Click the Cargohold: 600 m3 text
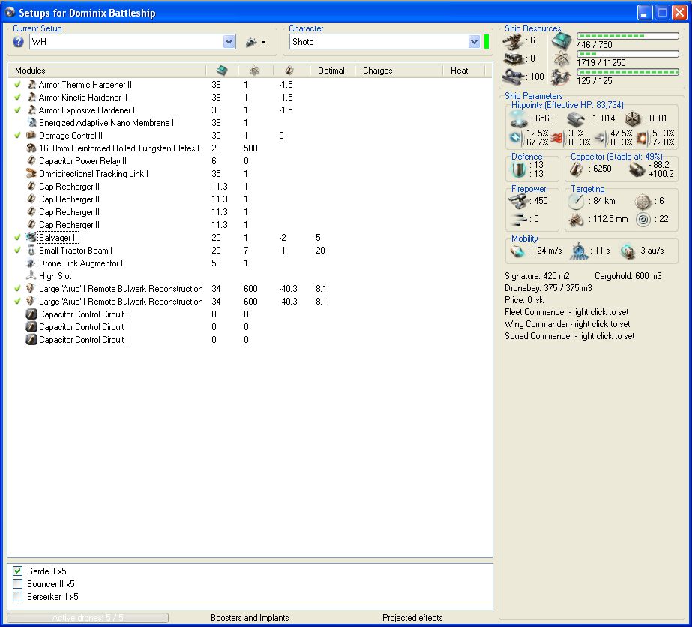This screenshot has height=627, width=692. pyautogui.click(x=628, y=276)
